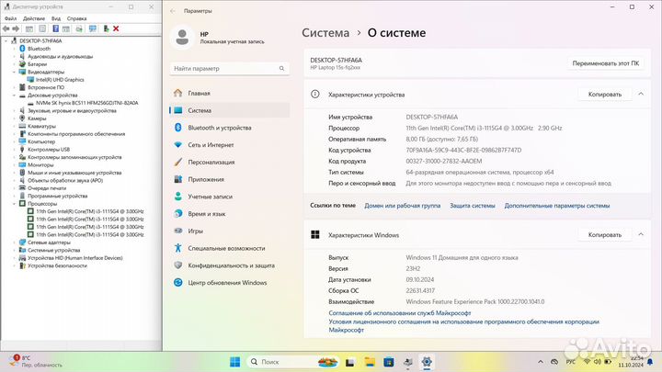Select Система in Settings sidebar

click(x=230, y=110)
